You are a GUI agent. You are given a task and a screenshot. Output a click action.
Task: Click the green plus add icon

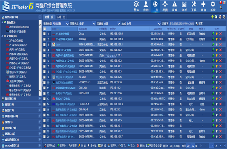[x=212, y=17]
